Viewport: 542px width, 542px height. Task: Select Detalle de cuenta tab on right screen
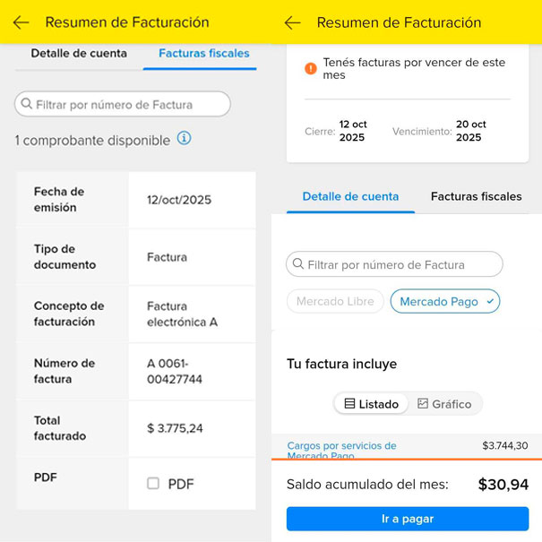350,197
